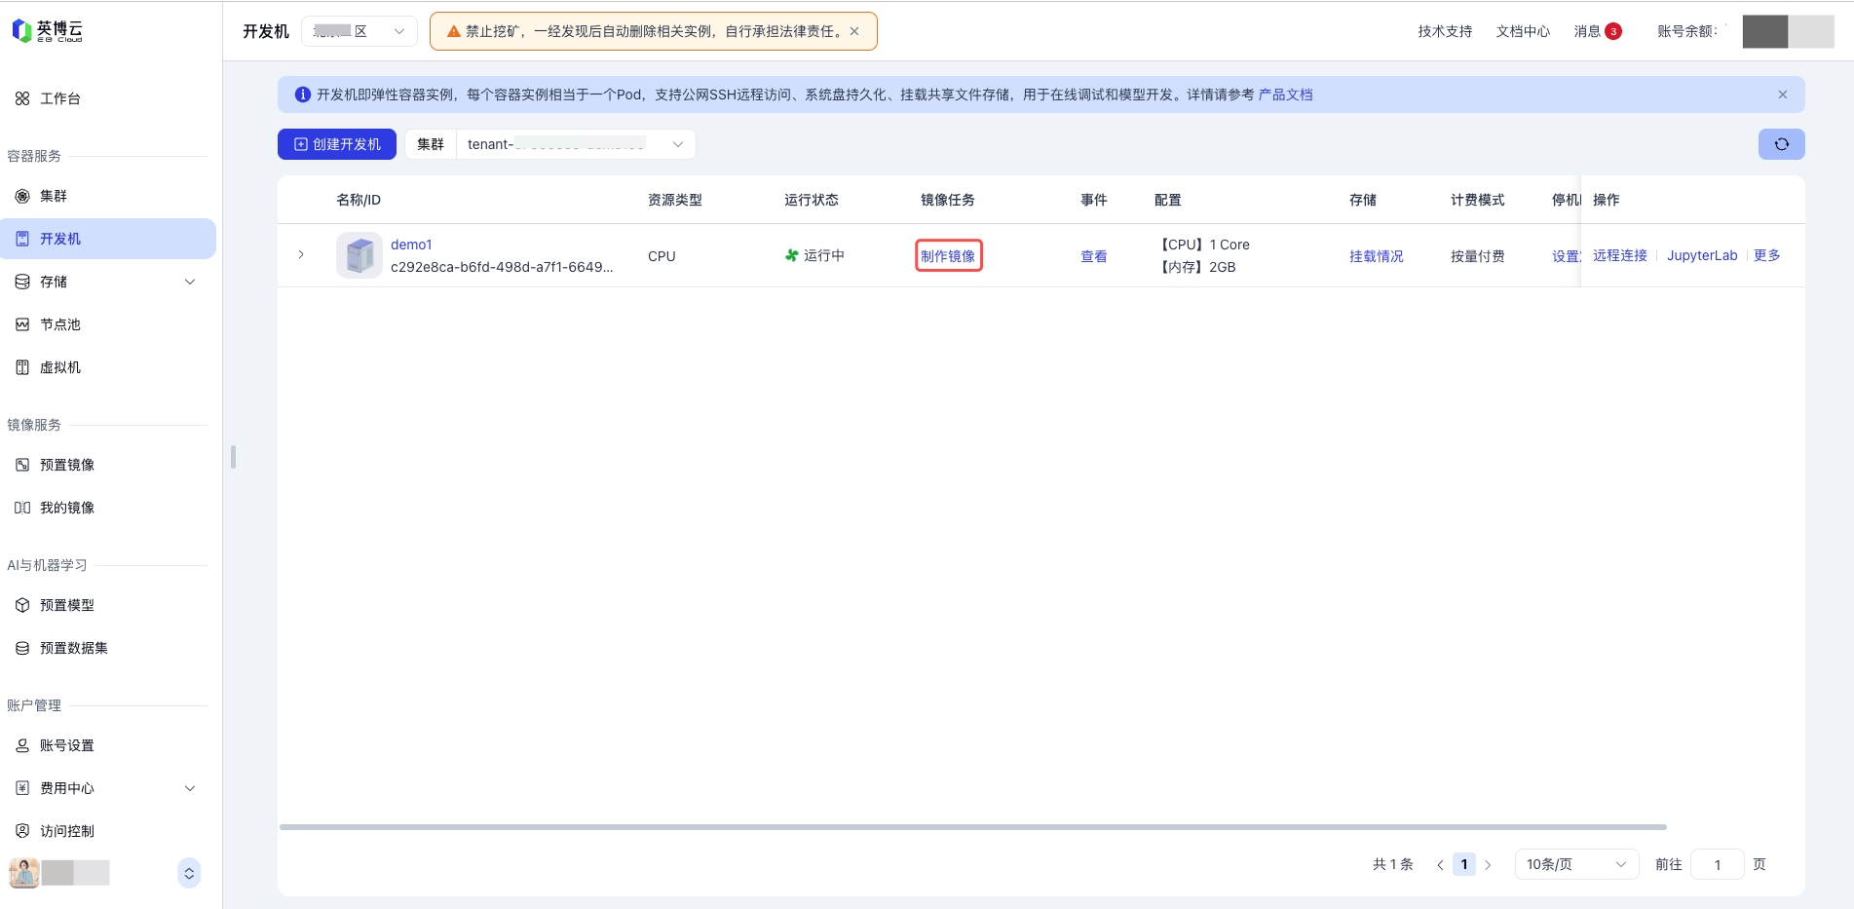Expand the demo1 table row

coord(301,255)
